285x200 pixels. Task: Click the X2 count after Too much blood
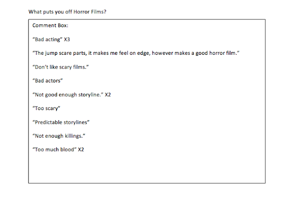click(81, 150)
